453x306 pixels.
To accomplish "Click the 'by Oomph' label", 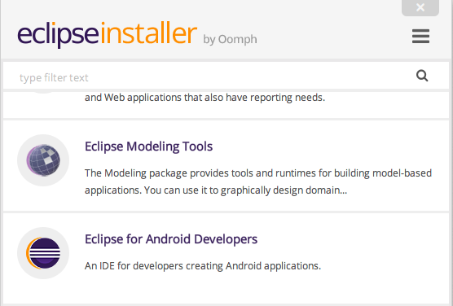I will coord(230,40).
